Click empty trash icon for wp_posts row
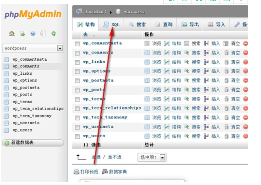The width and height of the screenshot is (261, 185). pyautogui.click(x=226, y=90)
